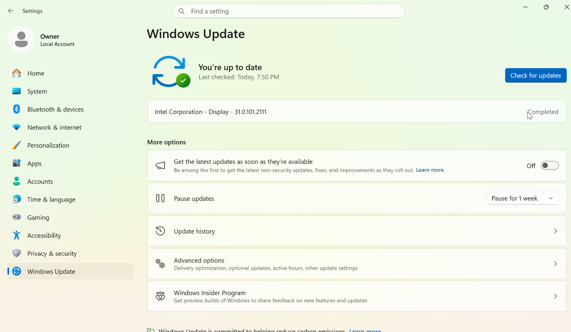Focus the Find a setting search box
The image size is (571, 332).
289,11
